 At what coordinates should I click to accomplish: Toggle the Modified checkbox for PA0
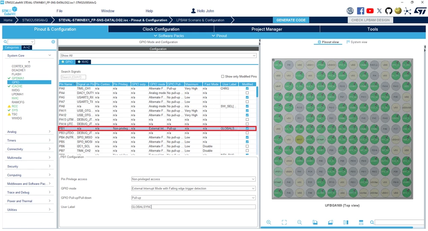pos(247,88)
